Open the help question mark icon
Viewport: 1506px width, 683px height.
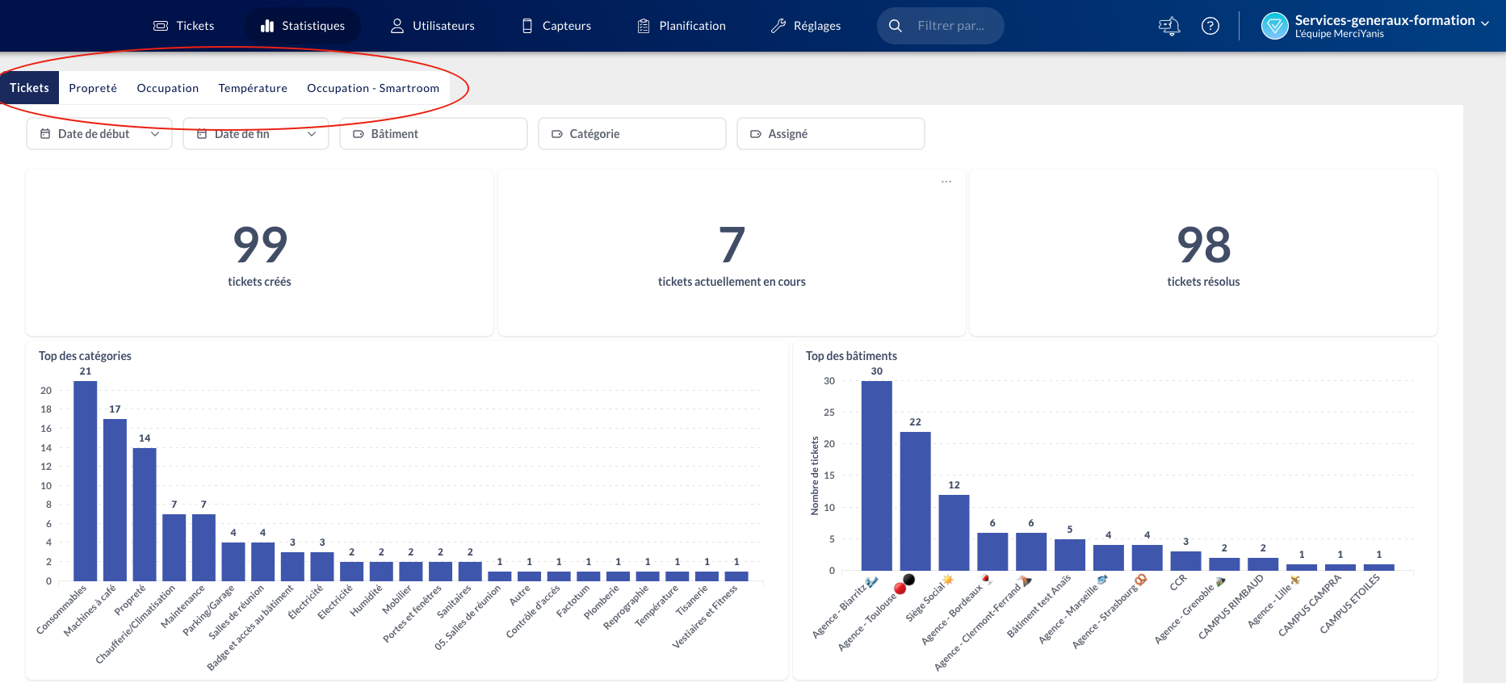(1210, 26)
